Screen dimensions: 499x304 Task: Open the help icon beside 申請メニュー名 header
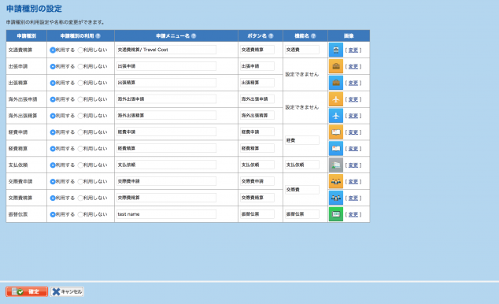click(194, 36)
